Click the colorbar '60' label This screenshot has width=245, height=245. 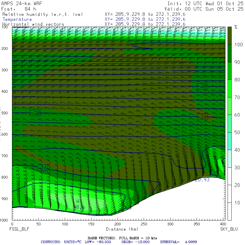point(237,115)
